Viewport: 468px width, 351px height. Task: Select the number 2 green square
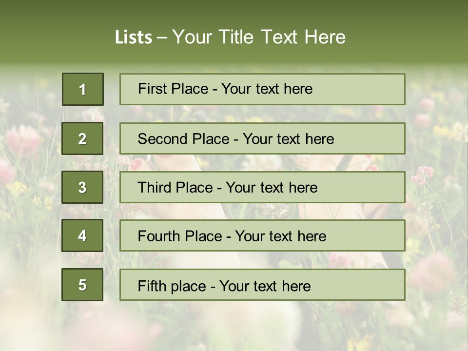(82, 138)
